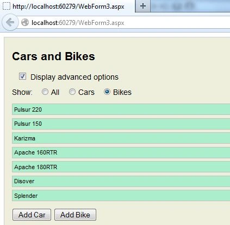Open a new tab with the plus button
230x225 pixels.
143,6
